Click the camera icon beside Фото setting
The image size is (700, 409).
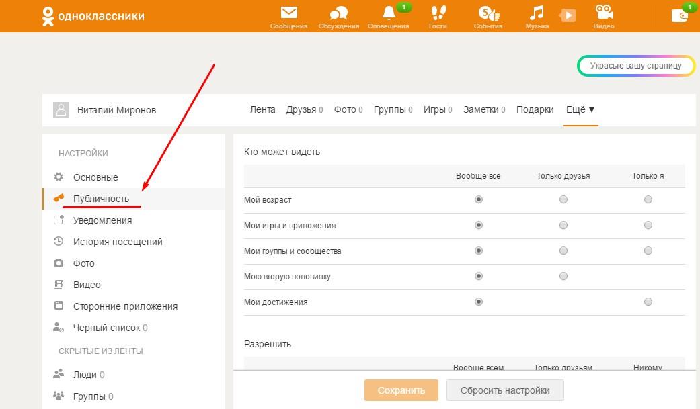pos(59,263)
